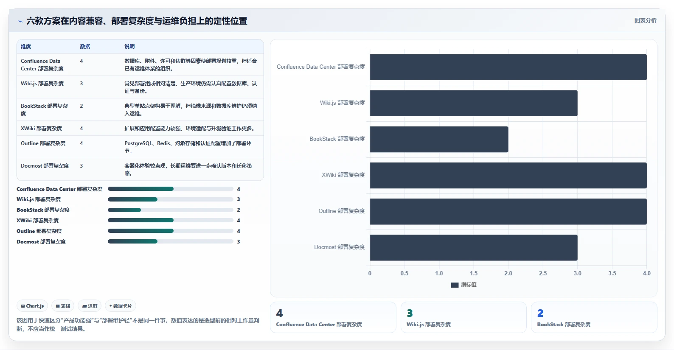Click the Outline 部署复杂度 progress bar

(171, 231)
